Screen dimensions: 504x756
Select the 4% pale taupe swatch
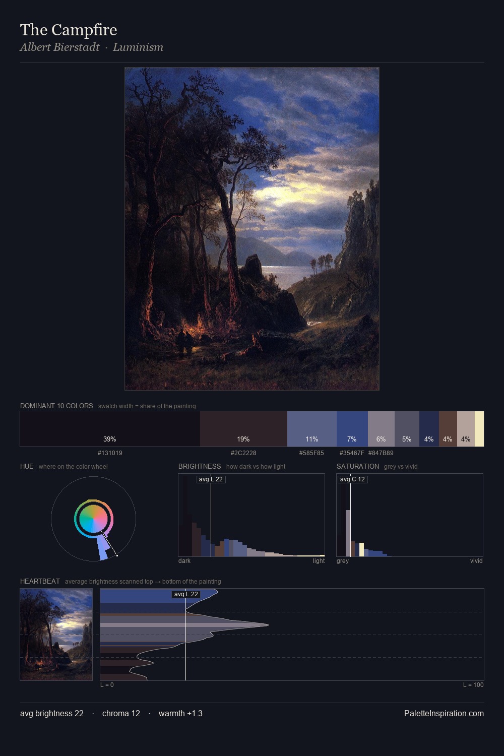(x=466, y=429)
